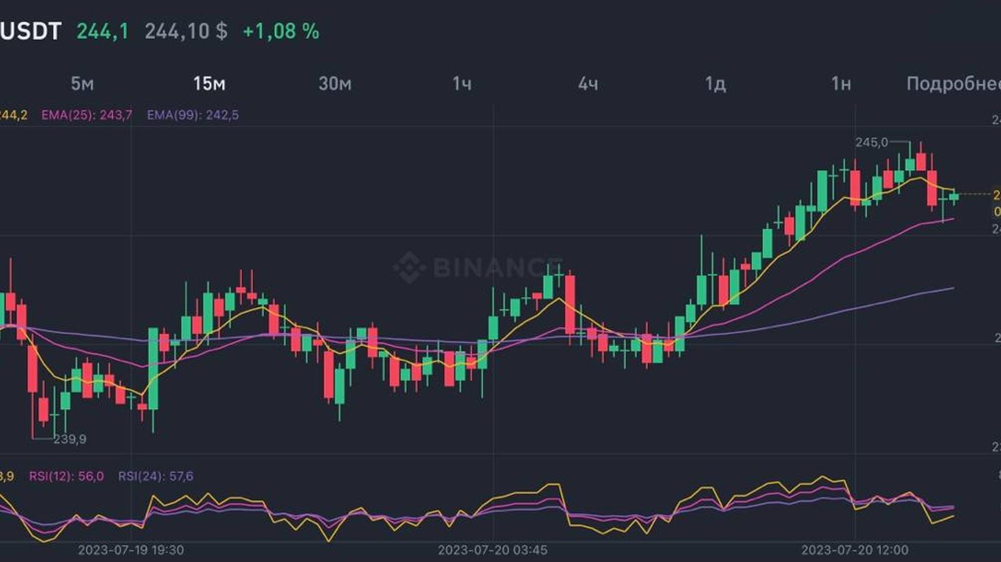Click the 2023-07-20 12:00 time label
The width and height of the screenshot is (1001, 562).
(x=855, y=550)
